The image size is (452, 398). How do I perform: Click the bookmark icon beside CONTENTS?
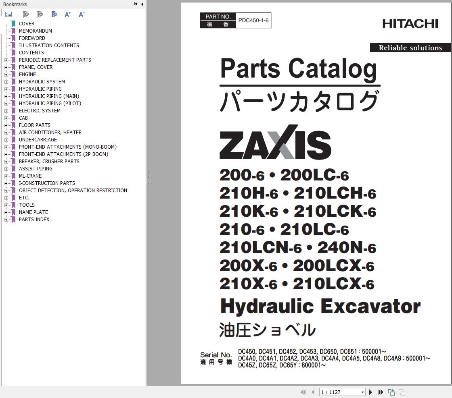pyautogui.click(x=13, y=53)
